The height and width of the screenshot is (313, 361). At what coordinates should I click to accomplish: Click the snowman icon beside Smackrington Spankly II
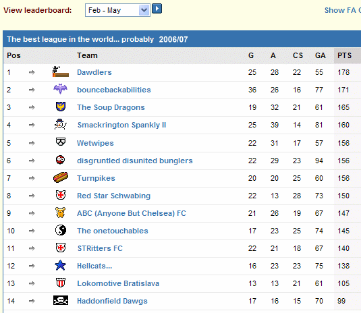tap(60, 124)
